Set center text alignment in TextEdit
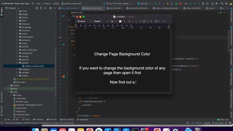This screenshot has height=131, width=233. (x=144, y=21)
